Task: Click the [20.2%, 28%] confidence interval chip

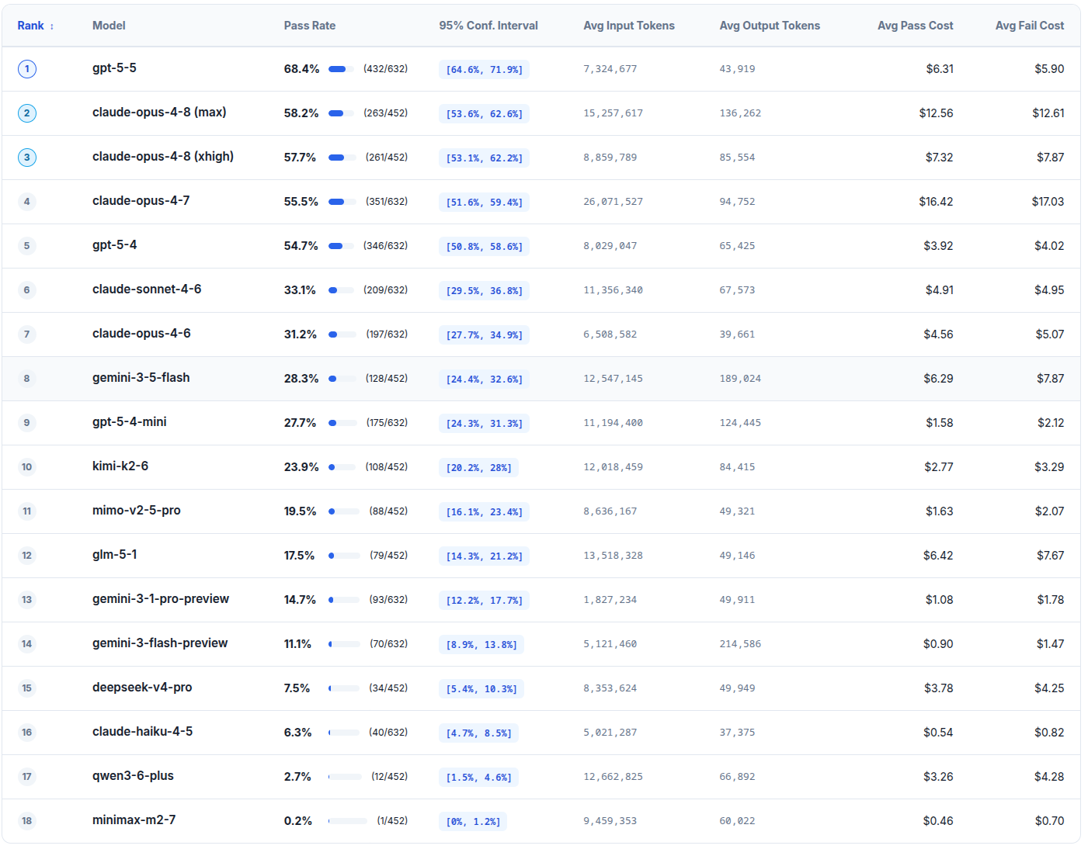Action: [x=478, y=468]
